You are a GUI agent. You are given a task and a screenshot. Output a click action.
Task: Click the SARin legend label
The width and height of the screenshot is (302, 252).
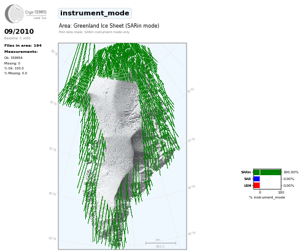coord(246,172)
